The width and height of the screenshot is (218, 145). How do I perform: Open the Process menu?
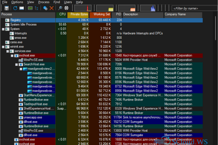44,2
